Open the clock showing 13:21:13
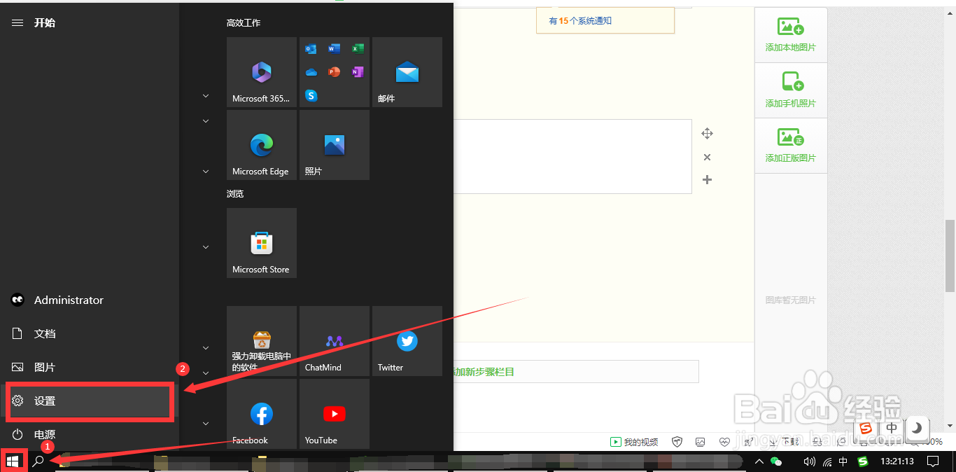This screenshot has height=472, width=956. pos(897,461)
